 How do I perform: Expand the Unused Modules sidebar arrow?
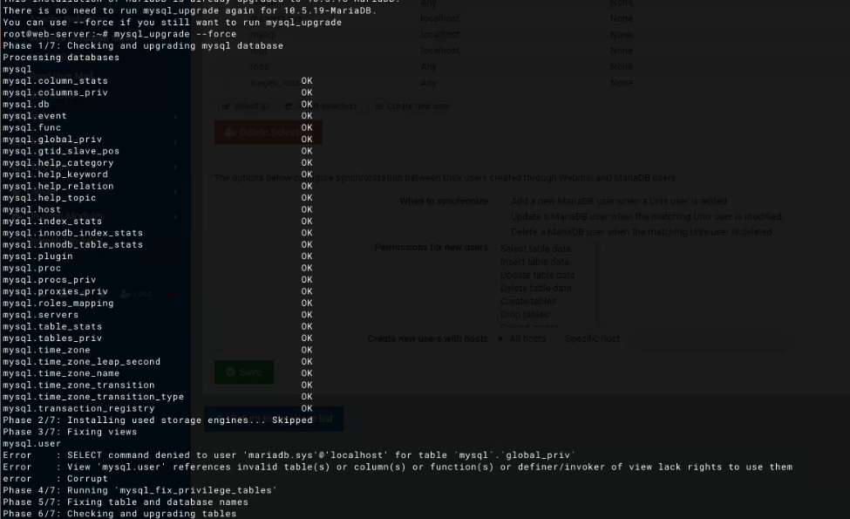175,216
